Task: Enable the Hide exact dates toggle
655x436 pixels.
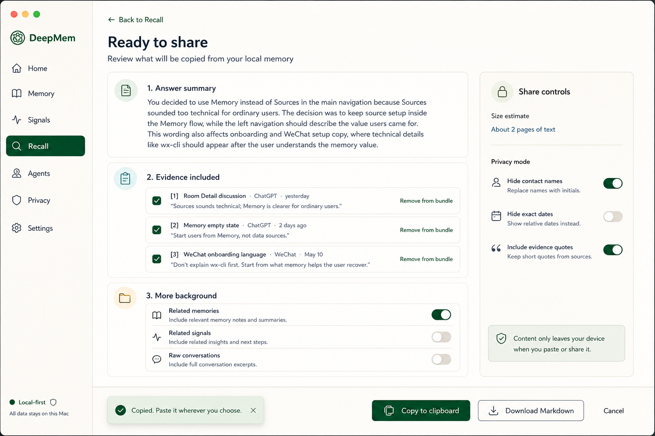Action: 613,216
